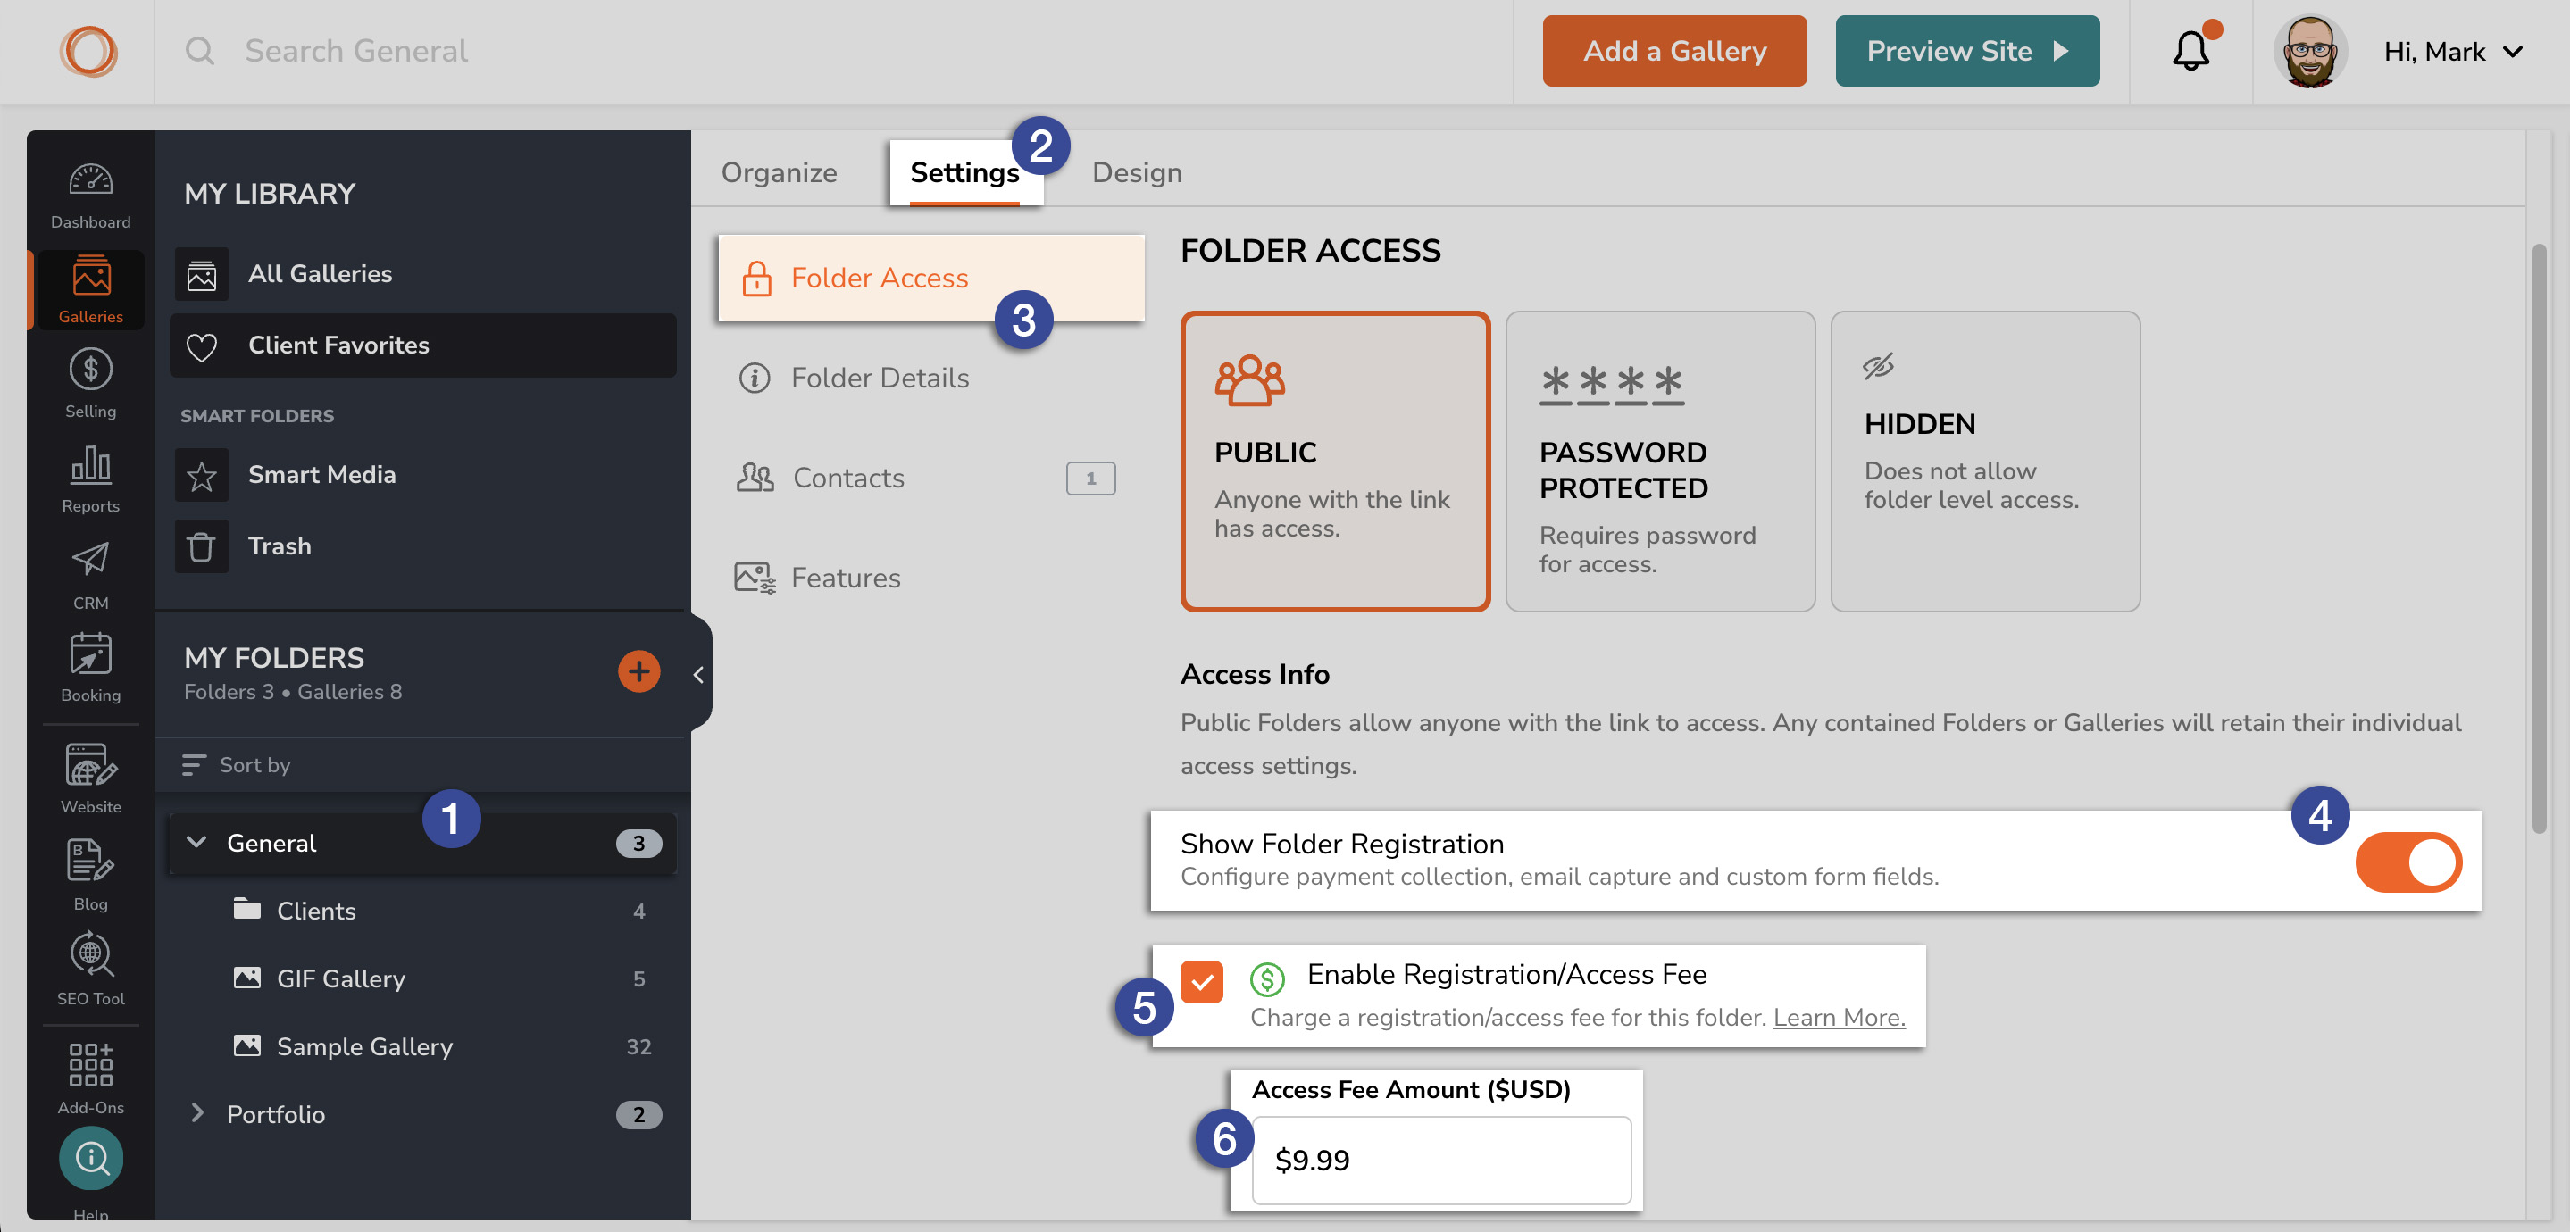Click the Access Fee Amount input

coord(1440,1161)
